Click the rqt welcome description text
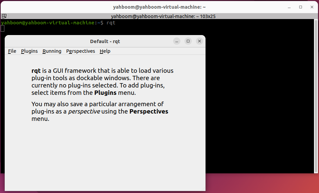 click(102, 82)
